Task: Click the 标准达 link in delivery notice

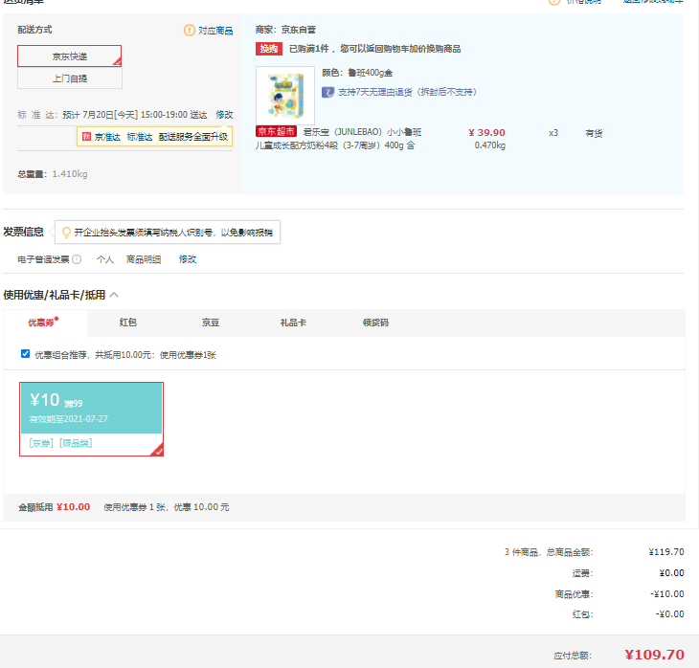Action: [140, 137]
